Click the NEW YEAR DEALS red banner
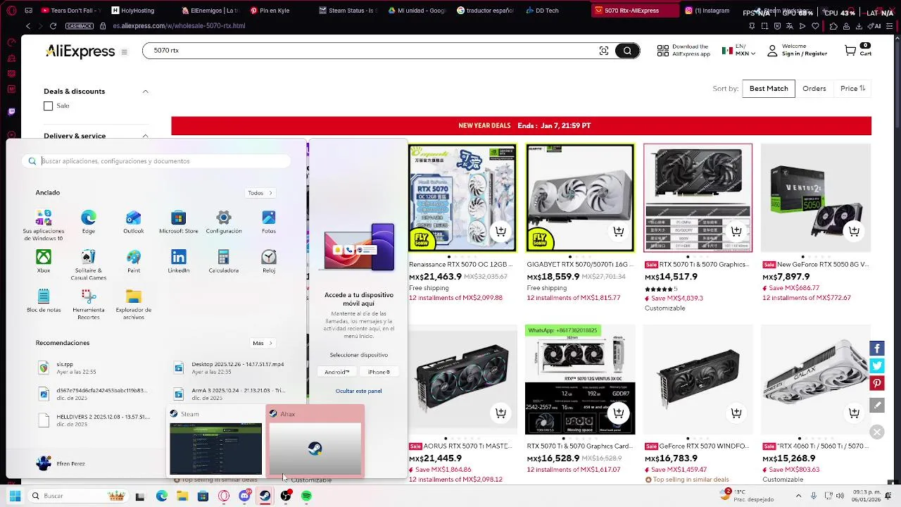This screenshot has width=901, height=507. coord(521,126)
